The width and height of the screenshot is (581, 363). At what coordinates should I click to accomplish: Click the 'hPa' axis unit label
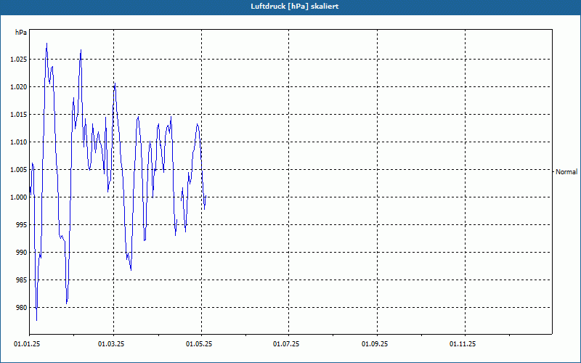click(21, 33)
